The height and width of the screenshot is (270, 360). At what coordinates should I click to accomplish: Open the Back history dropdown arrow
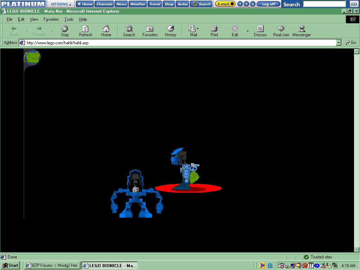27,31
